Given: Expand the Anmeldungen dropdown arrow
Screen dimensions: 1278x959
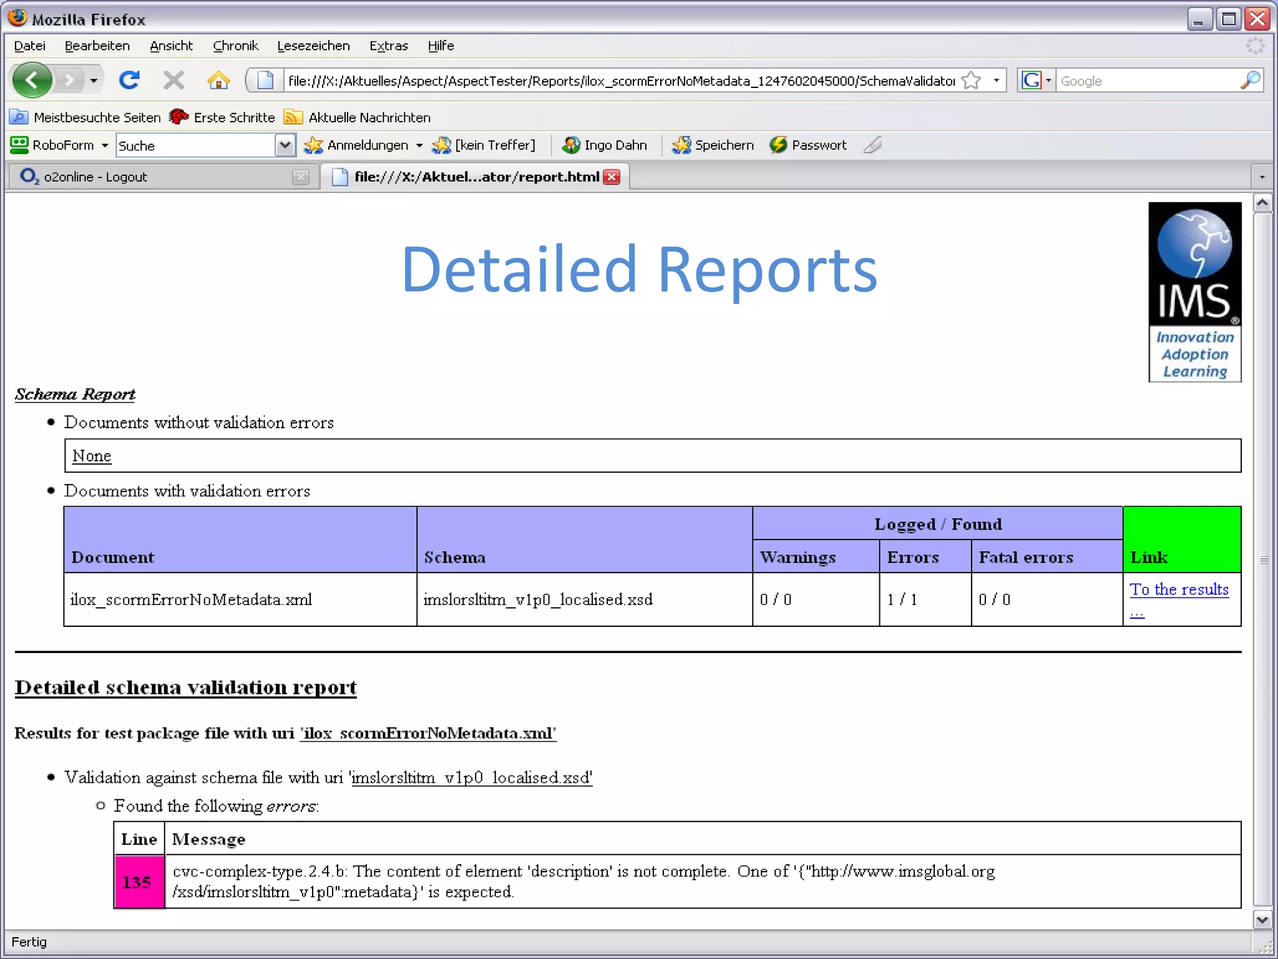Looking at the screenshot, I should coord(419,145).
